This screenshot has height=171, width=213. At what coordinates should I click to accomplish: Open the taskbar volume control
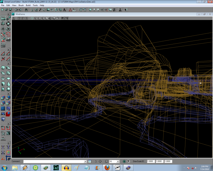click(x=196, y=168)
